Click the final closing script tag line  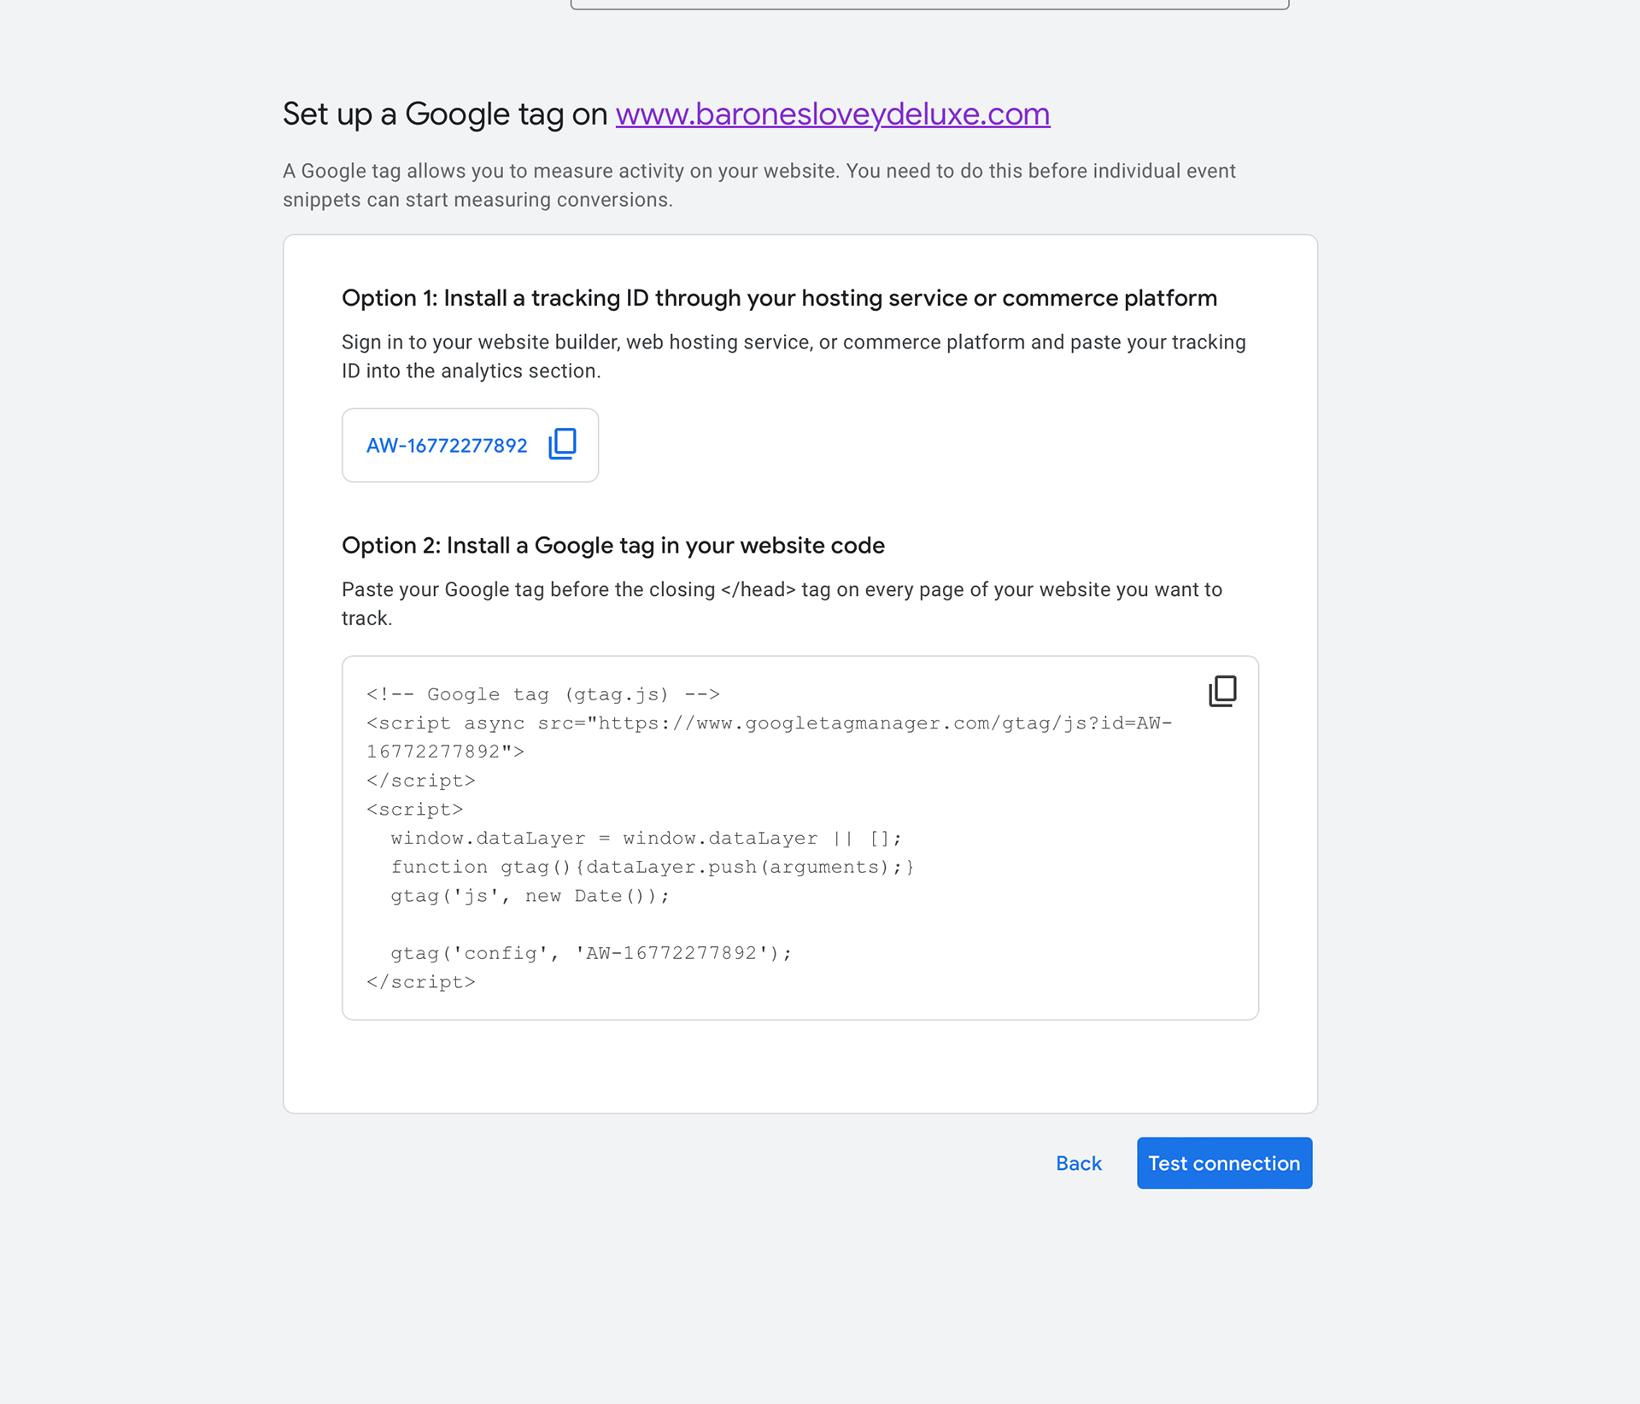coord(421,982)
